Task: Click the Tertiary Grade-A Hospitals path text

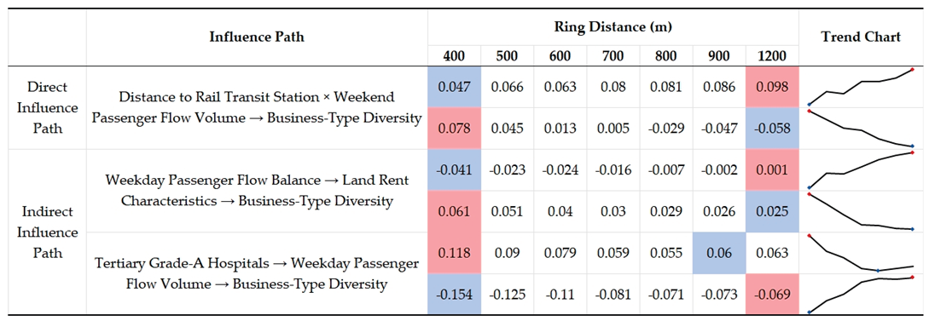Action: [257, 272]
